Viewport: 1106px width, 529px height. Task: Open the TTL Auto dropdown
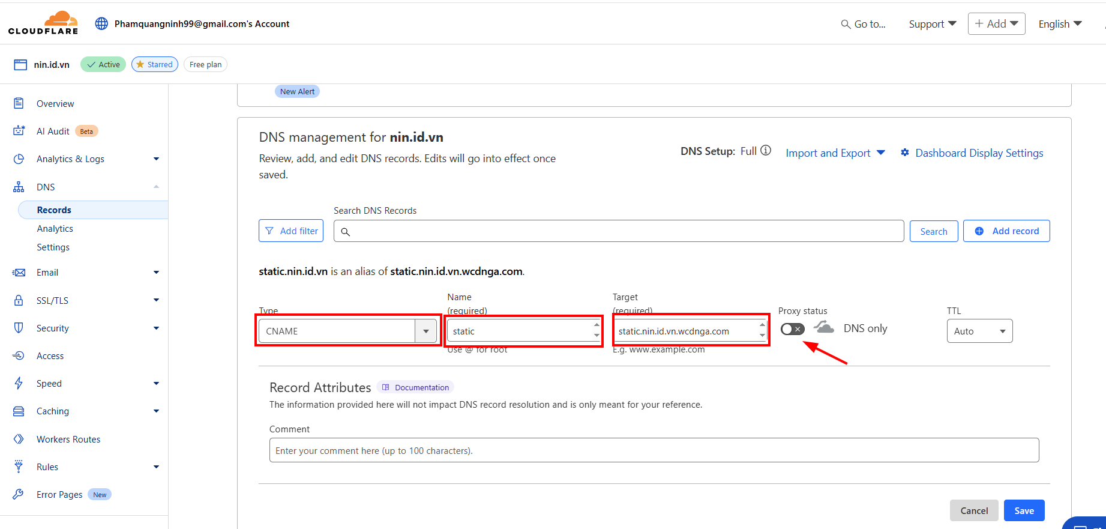click(979, 331)
